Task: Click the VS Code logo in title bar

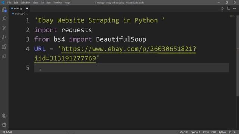Action: coord(3,3)
